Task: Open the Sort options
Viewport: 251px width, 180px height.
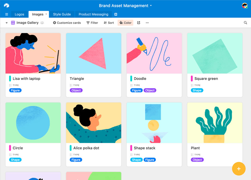Action: pos(109,23)
